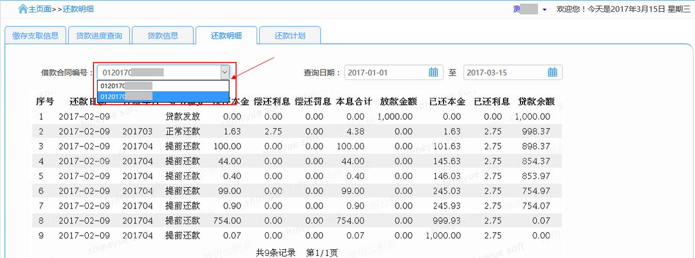Image resolution: width=695 pixels, height=258 pixels.
Task: Click 已还利息 column header
Action: [492, 102]
